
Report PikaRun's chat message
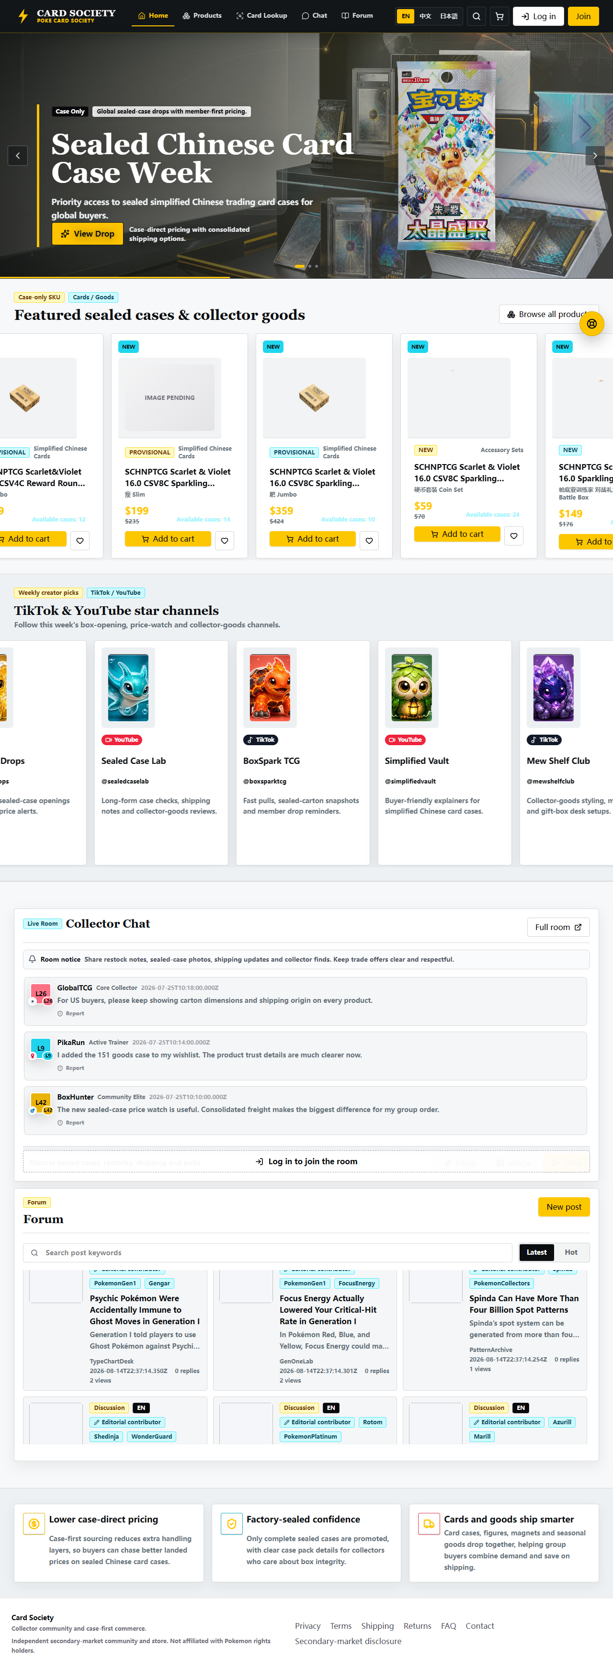tap(70, 1068)
